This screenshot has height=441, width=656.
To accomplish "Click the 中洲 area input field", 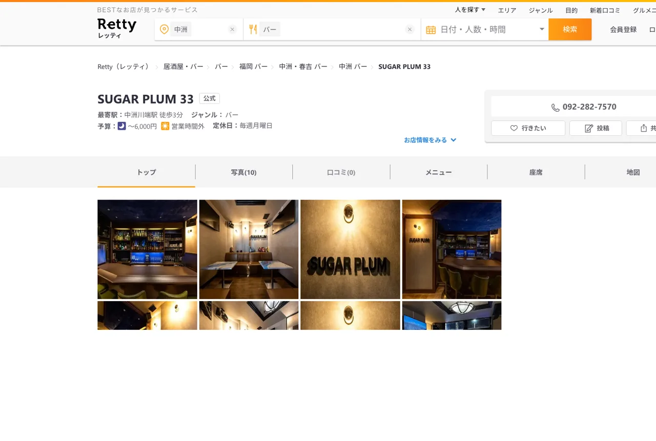I will (199, 29).
